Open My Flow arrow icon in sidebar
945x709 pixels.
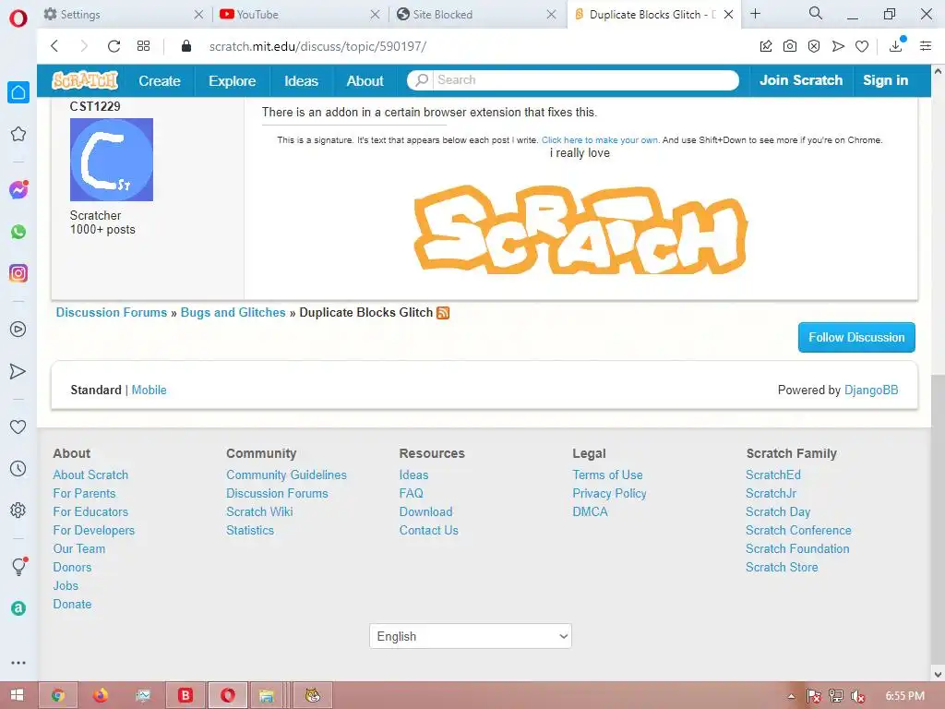coord(18,371)
